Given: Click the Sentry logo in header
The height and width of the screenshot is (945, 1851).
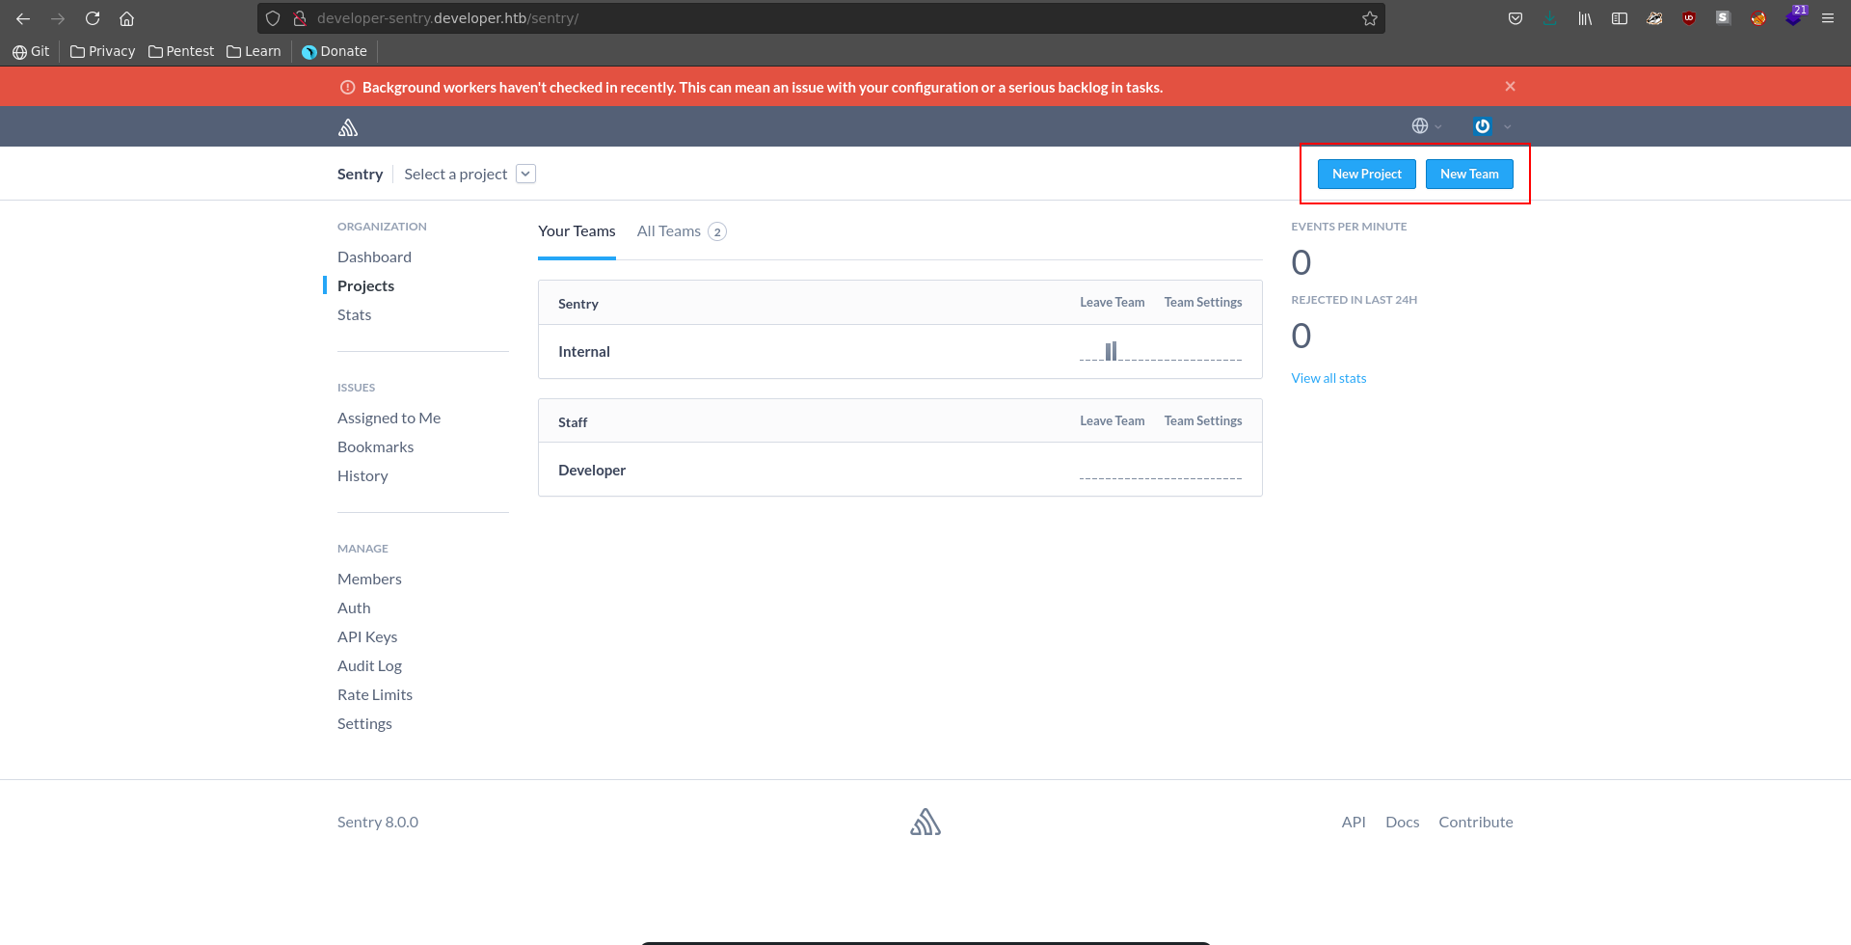Looking at the screenshot, I should click(348, 127).
